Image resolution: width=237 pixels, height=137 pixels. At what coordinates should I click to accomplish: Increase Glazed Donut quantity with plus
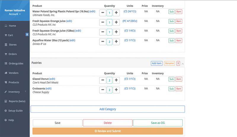point(116,80)
